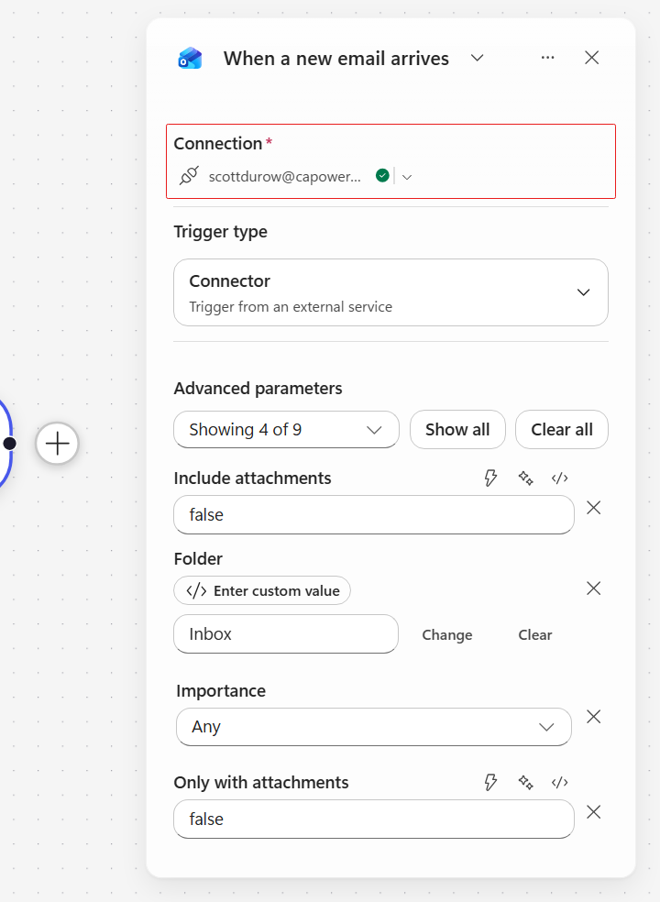The height and width of the screenshot is (902, 660).
Task: Click the connection plug icon
Action: [x=189, y=175]
